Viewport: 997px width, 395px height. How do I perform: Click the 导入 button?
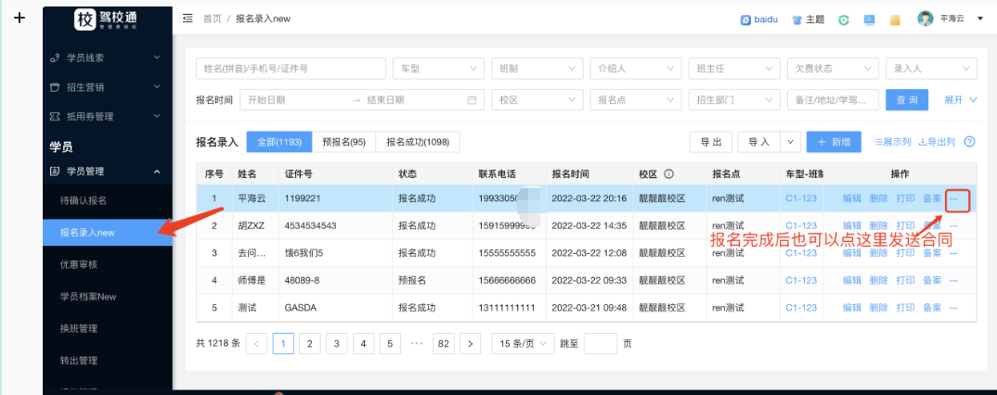pyautogui.click(x=759, y=142)
